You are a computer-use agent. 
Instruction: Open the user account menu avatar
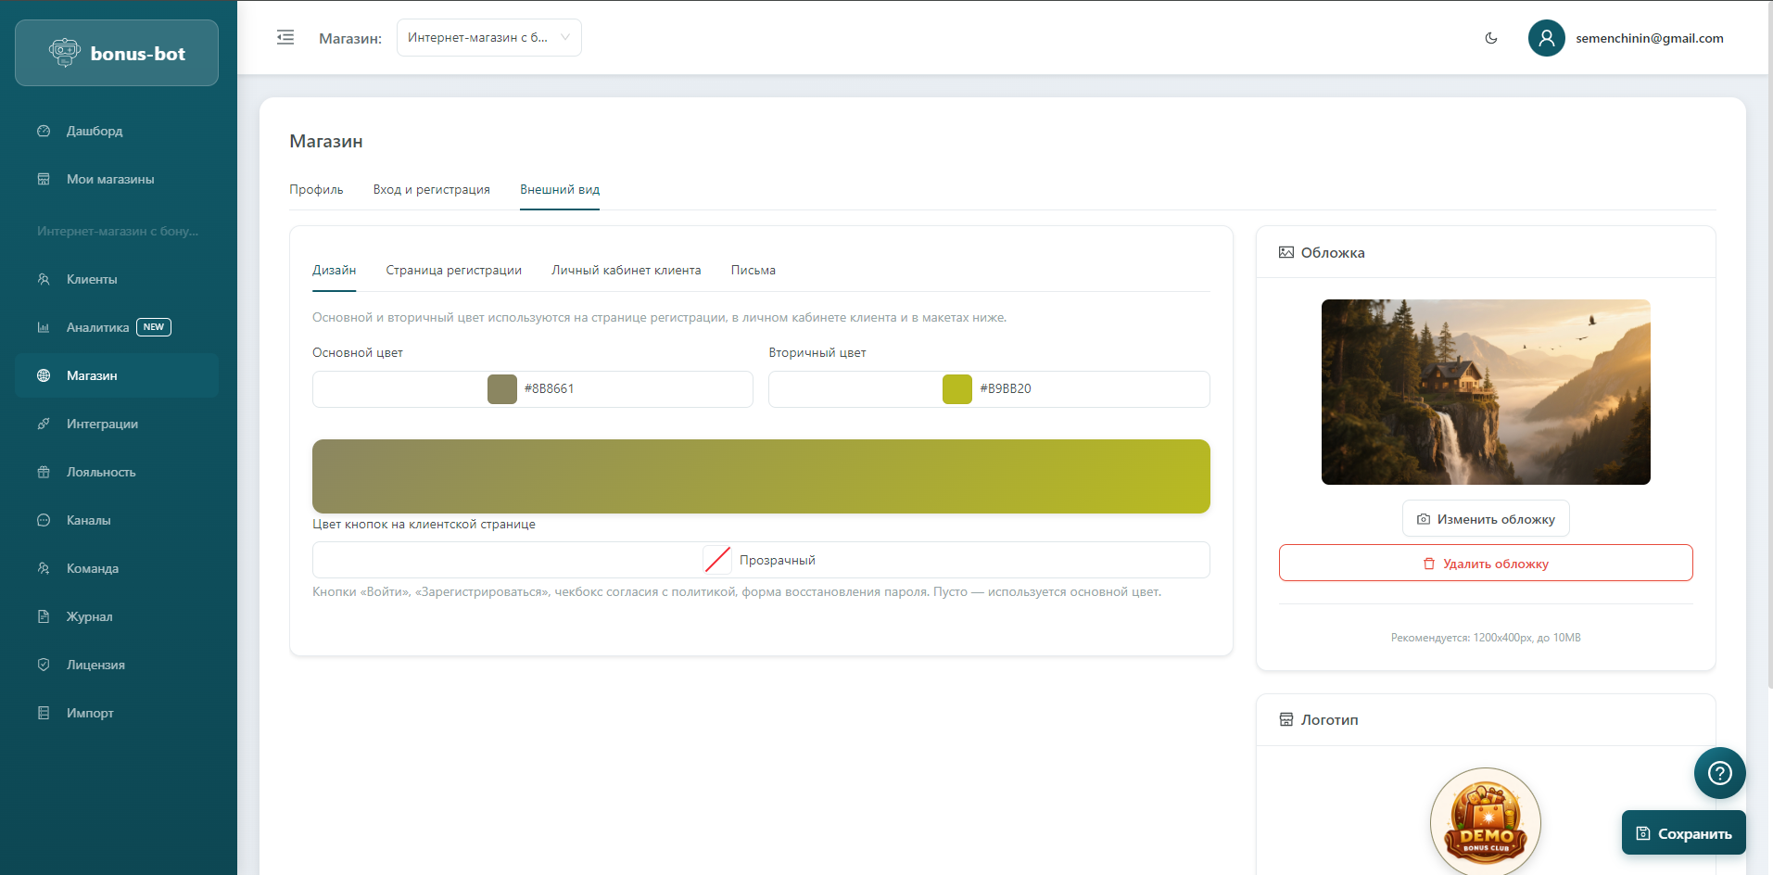pyautogui.click(x=1546, y=38)
